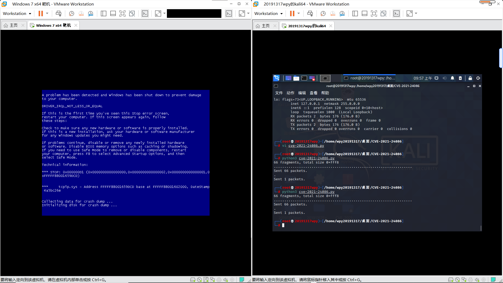Open snapshot manager in Windows 7 window
Screen dimensions: 503x283
[91, 13]
